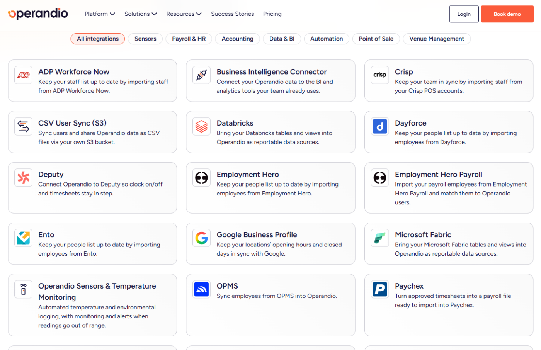Open Microsoft Fabric title
This screenshot has width=541, height=350.
pyautogui.click(x=423, y=235)
